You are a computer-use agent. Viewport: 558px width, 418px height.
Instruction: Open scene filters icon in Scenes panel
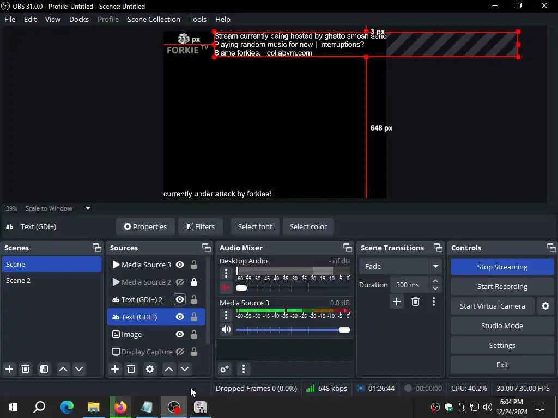point(44,369)
